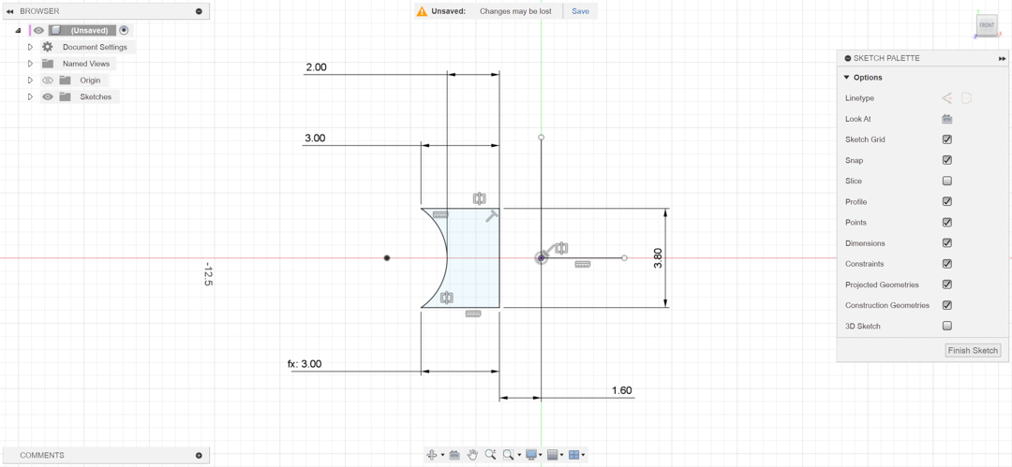
Task: Click the Linetype construction icon
Action: (x=946, y=98)
